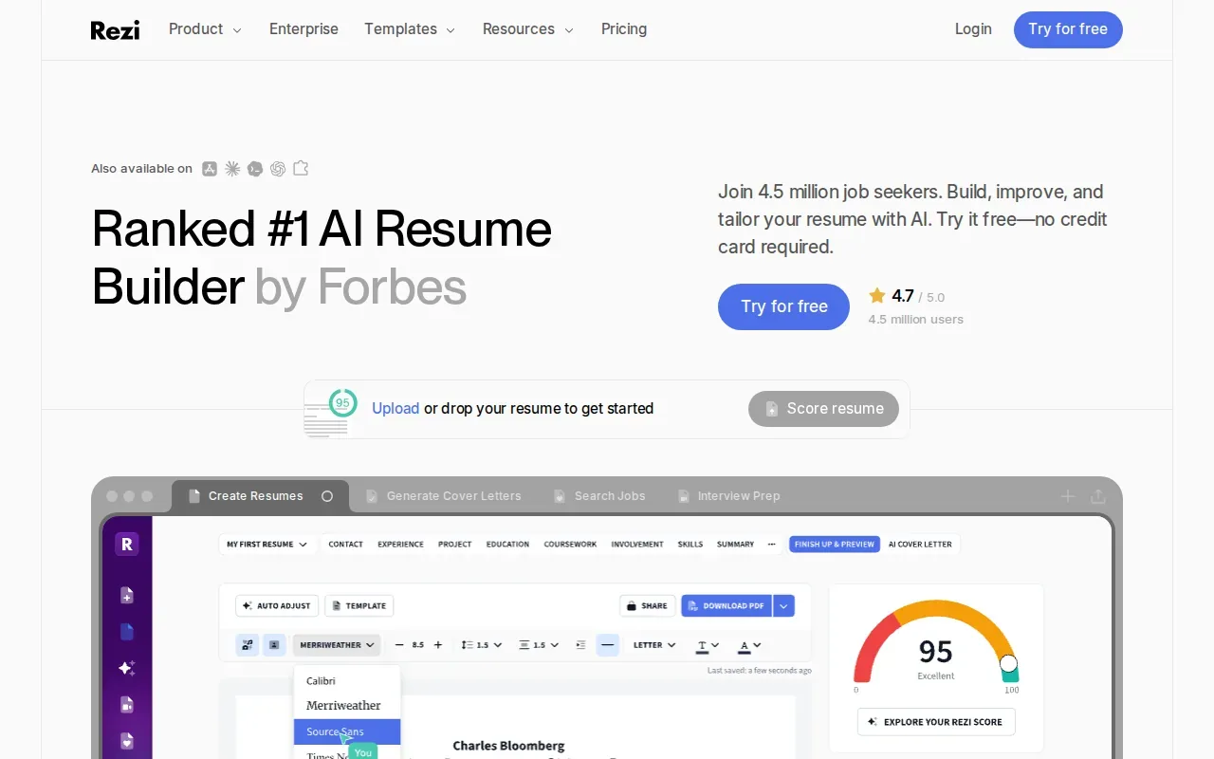This screenshot has height=759, width=1214.
Task: Toggle the photo placeholder button in the toolbar
Action: [x=274, y=645]
